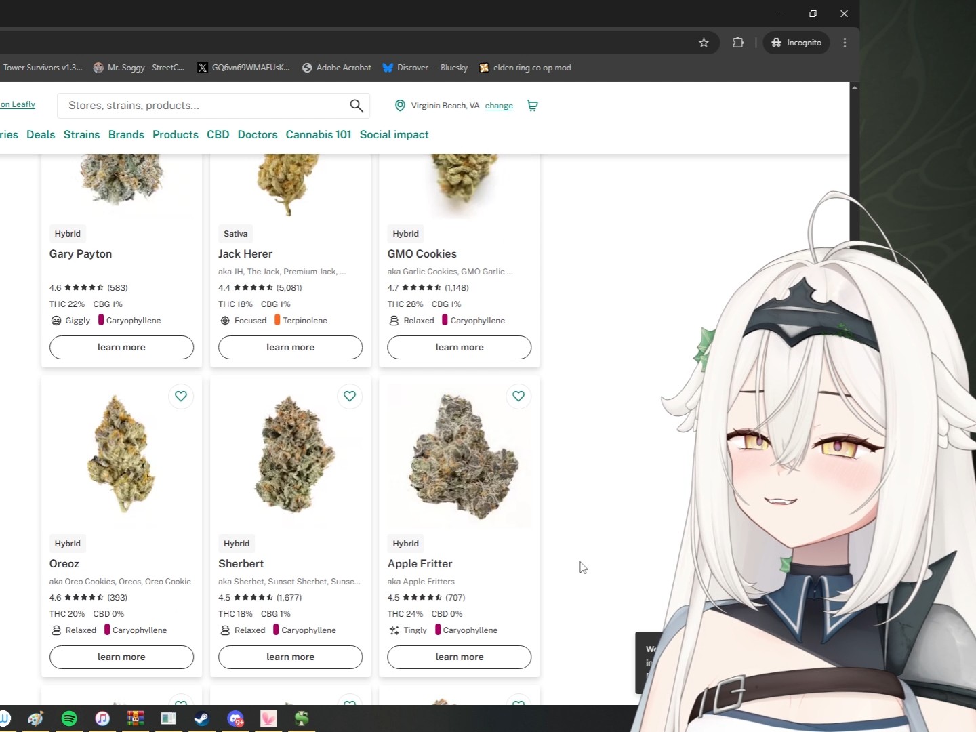Screen dimensions: 976x732
Task: Open Discord from the taskbar
Action: [235, 718]
